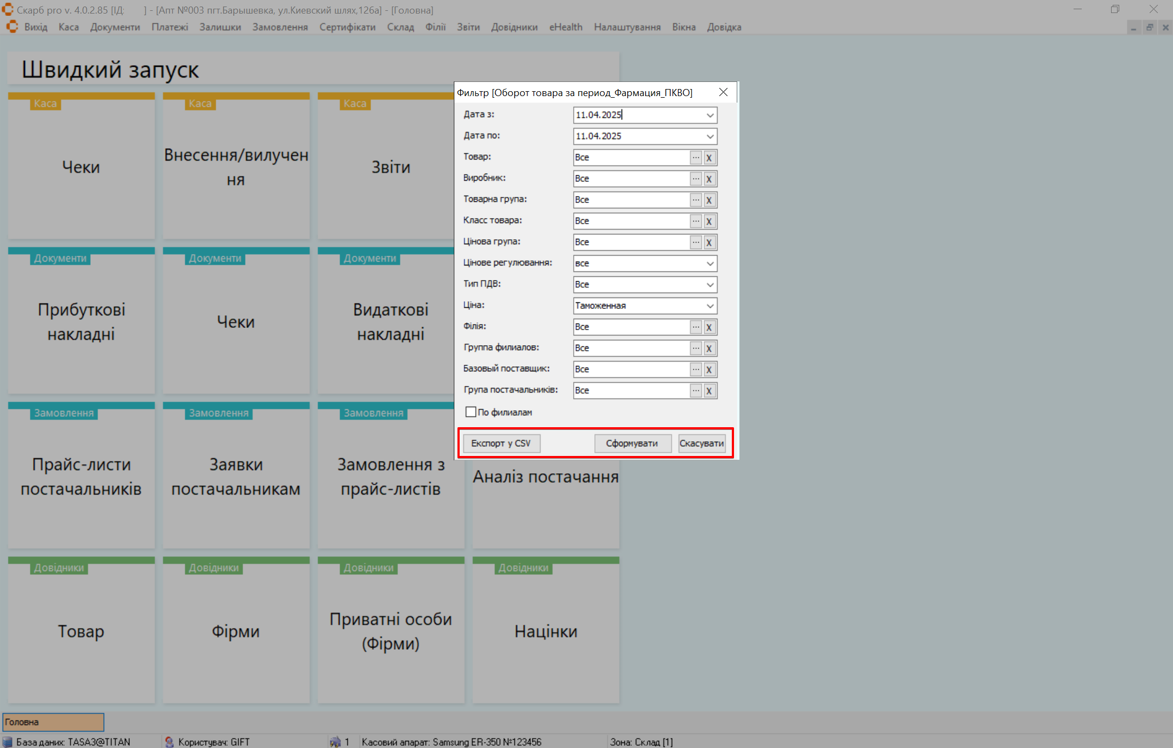The height and width of the screenshot is (748, 1173).
Task: Open the Звіти menu
Action: point(468,27)
